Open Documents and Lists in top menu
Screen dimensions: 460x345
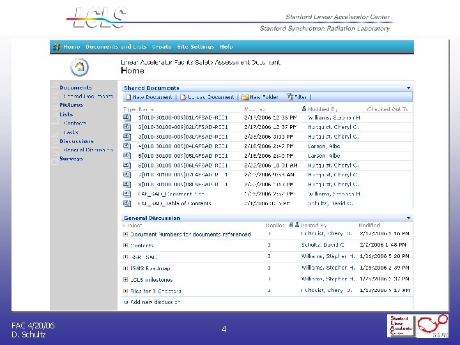116,47
